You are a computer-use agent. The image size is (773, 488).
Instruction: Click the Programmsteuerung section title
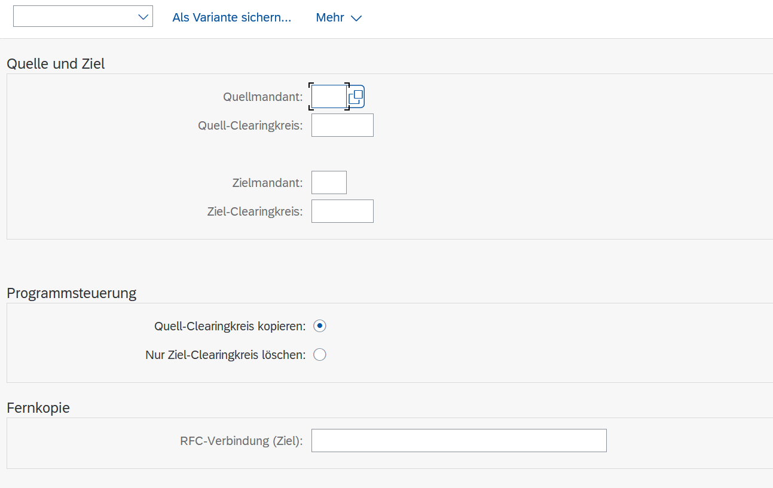[x=71, y=293]
